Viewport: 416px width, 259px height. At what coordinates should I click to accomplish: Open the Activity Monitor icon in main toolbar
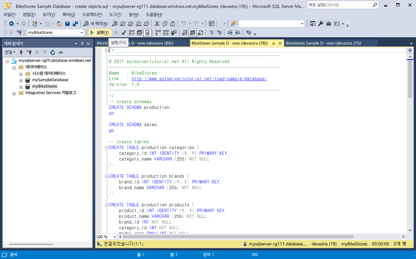212,24
